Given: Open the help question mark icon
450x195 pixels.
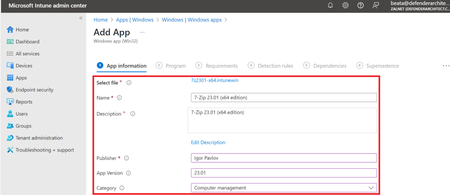Looking at the screenshot, I should (360, 5).
